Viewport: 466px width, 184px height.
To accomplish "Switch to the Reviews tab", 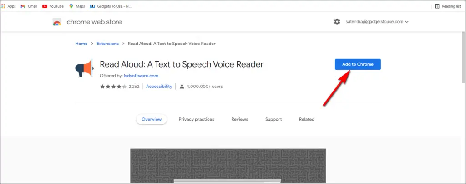I will (x=240, y=119).
